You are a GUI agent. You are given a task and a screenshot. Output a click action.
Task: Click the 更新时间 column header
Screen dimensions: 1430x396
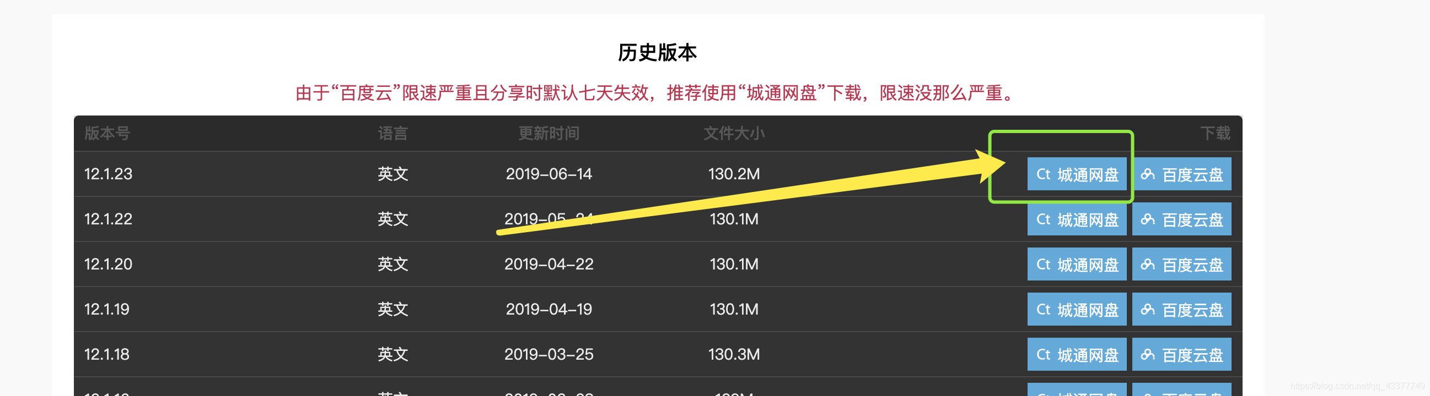[x=549, y=134]
